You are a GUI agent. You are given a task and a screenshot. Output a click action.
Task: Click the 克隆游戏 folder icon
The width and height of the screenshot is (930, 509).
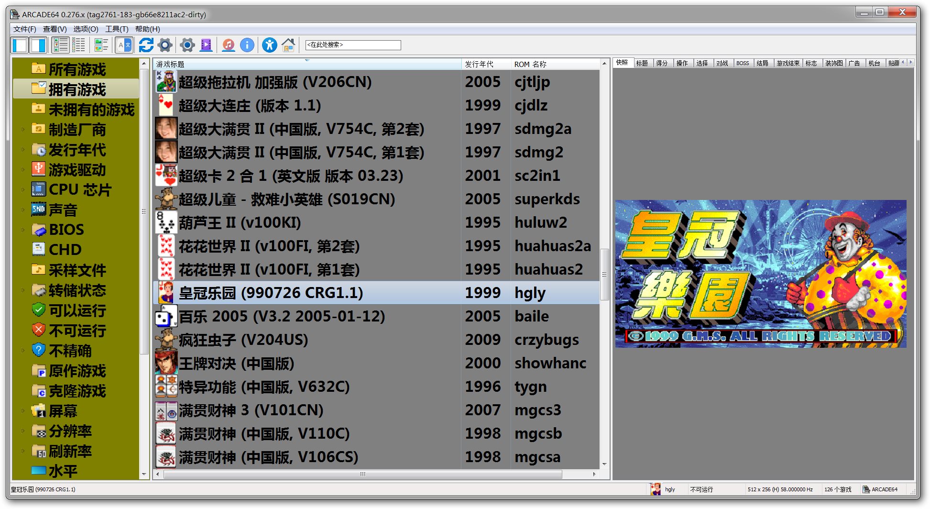[38, 391]
